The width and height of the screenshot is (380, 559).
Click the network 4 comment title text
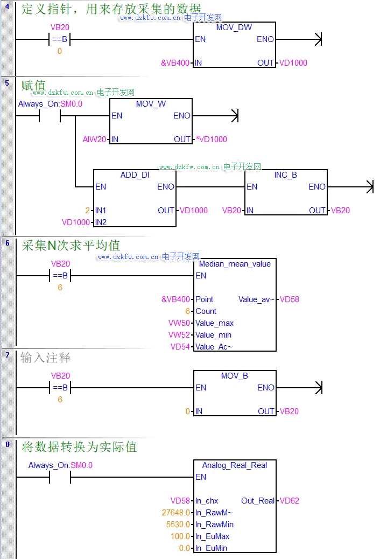[111, 9]
